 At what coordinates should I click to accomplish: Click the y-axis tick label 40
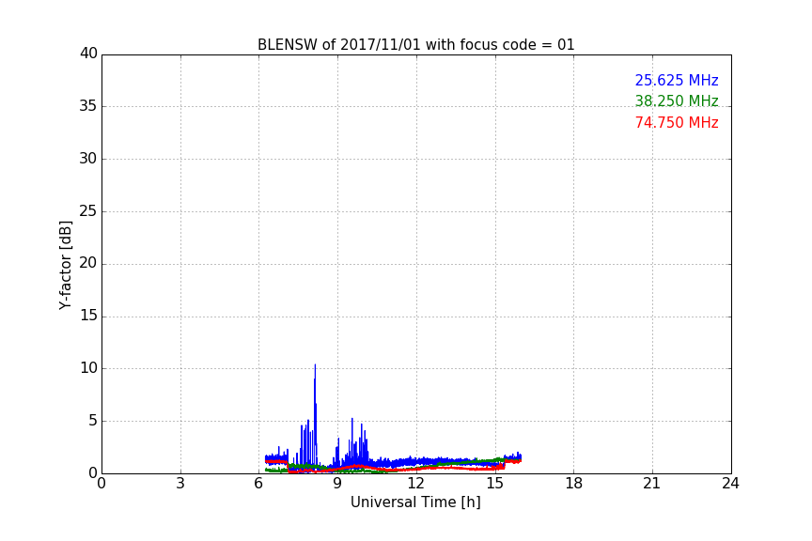pos(88,54)
